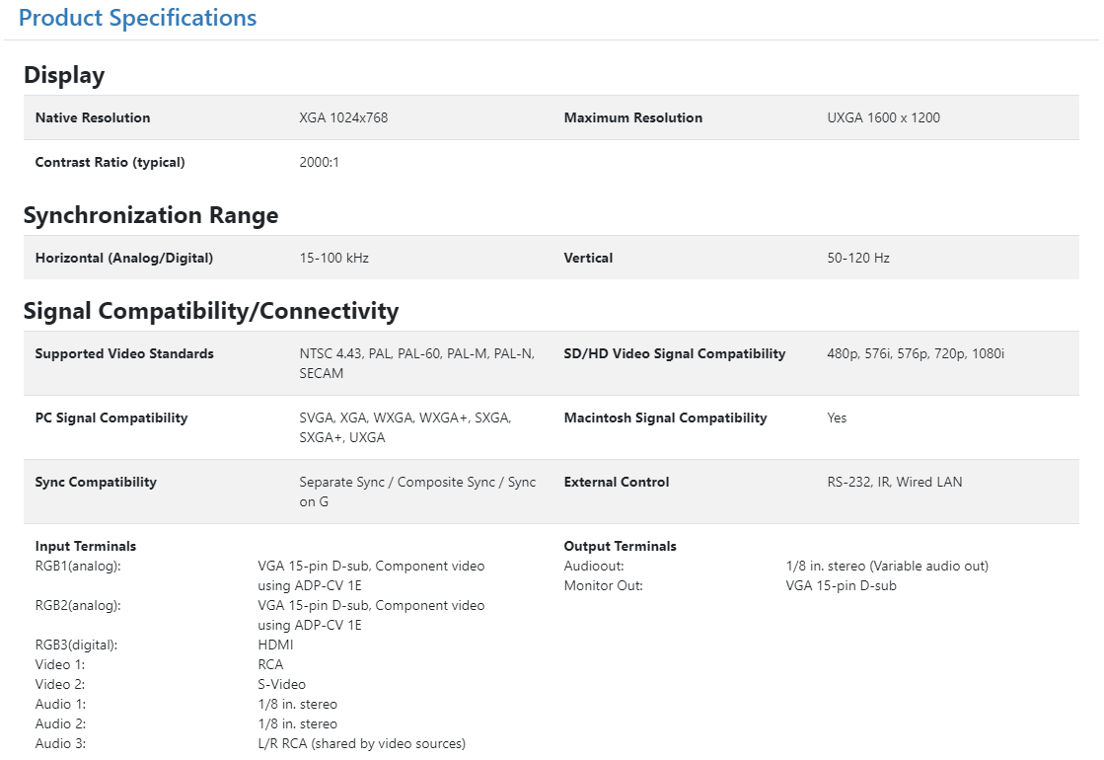Select the Maximum Resolution label

point(632,117)
